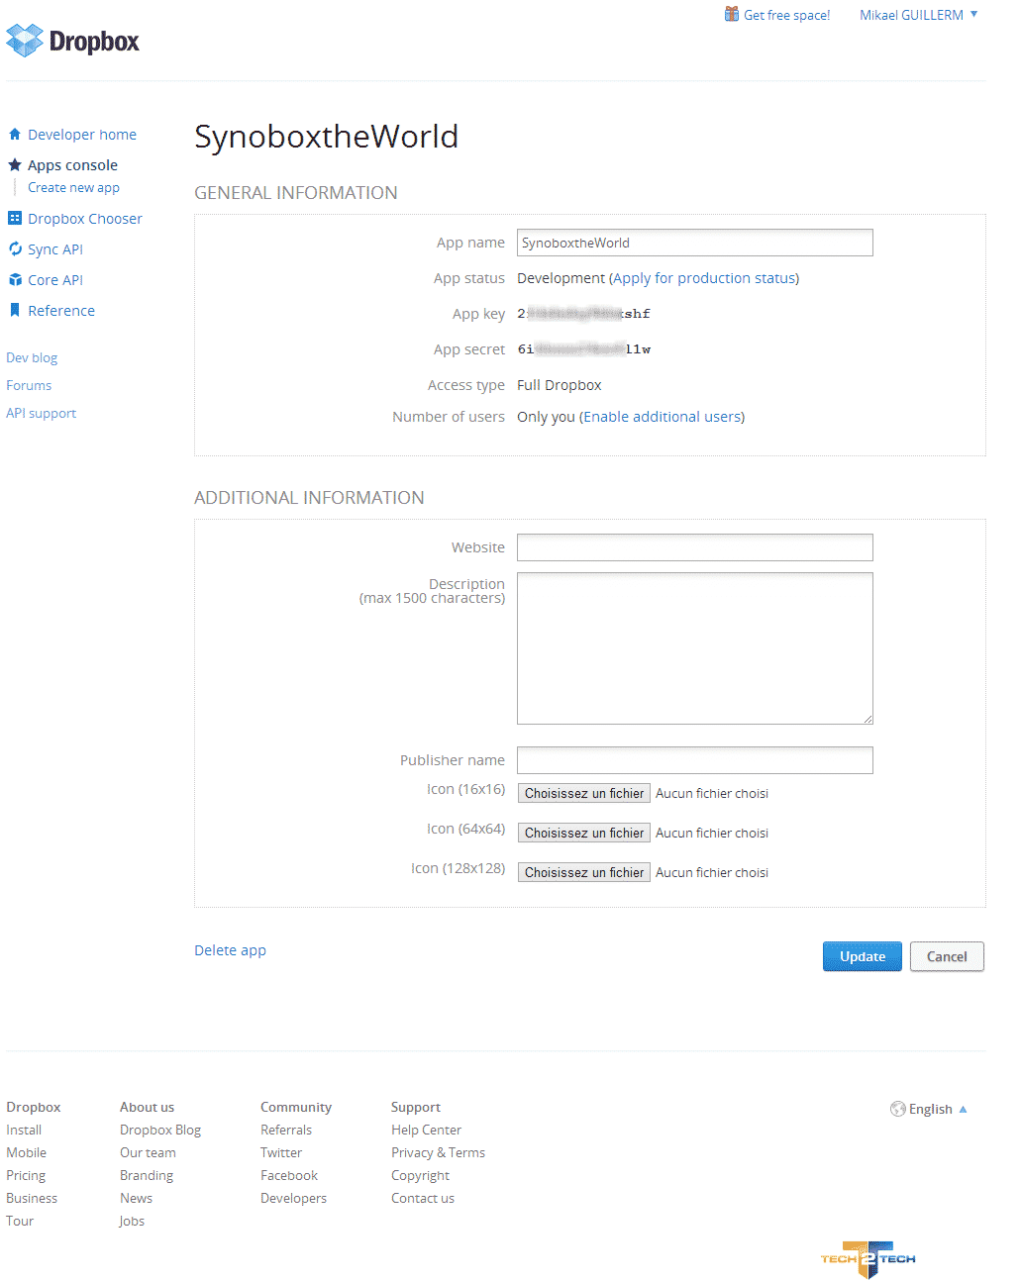1021x1281 pixels.
Task: Open Developer home in sidebar
Action: pos(82,135)
